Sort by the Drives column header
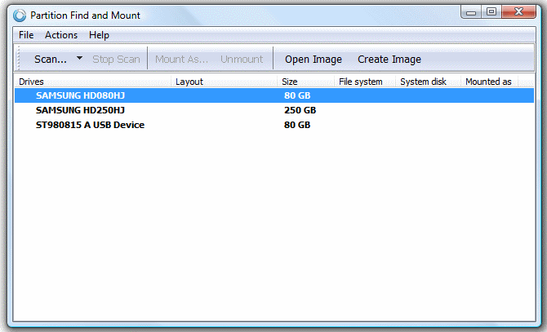Image resolution: width=547 pixels, height=332 pixels. tap(93, 82)
